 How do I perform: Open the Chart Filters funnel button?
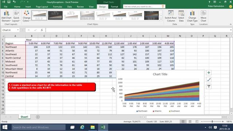[x=209, y=87]
